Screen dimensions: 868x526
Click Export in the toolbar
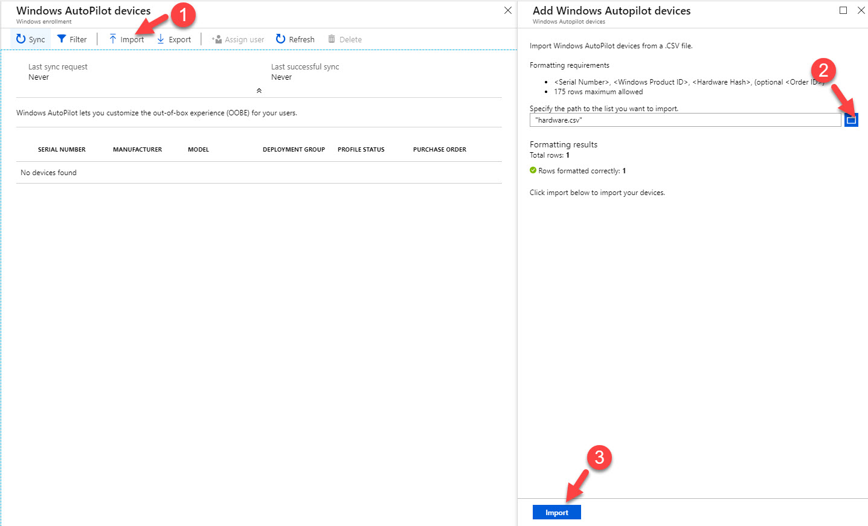(174, 39)
